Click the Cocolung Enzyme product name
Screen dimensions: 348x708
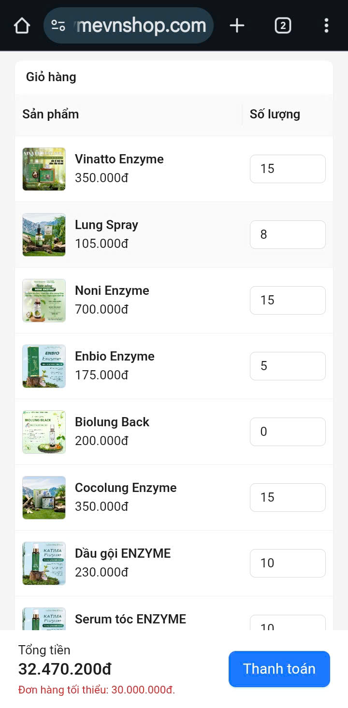click(126, 488)
